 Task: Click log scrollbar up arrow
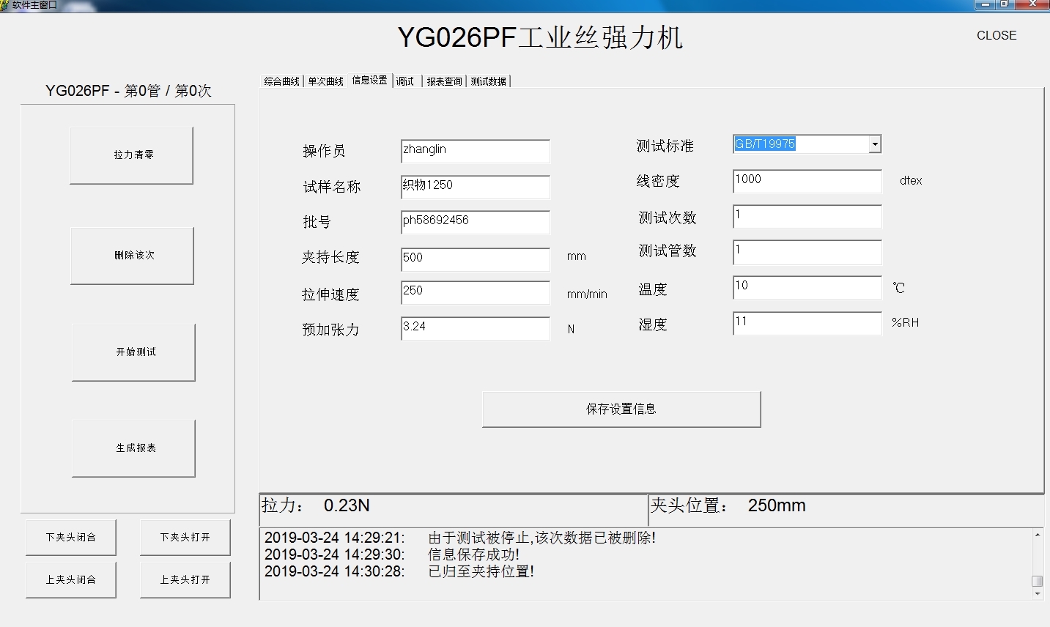[1038, 535]
